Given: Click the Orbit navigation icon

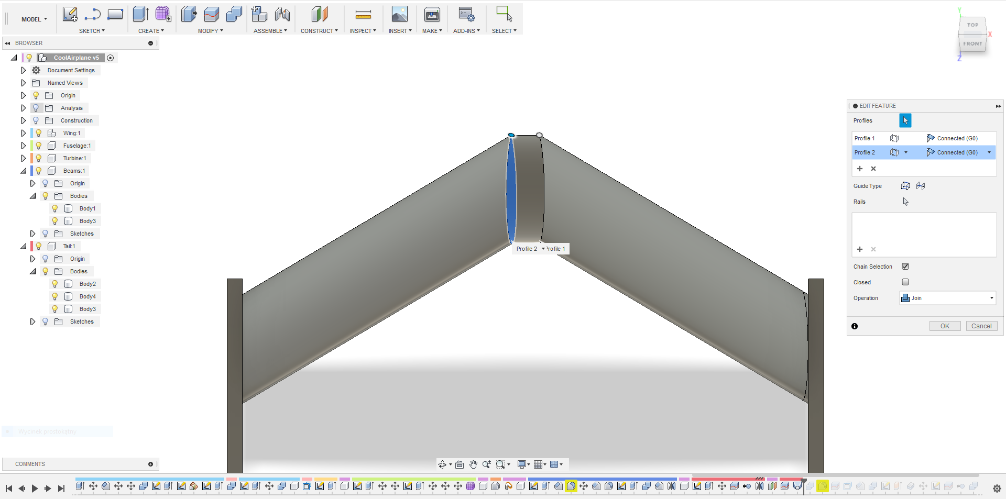Looking at the screenshot, I should (x=442, y=464).
